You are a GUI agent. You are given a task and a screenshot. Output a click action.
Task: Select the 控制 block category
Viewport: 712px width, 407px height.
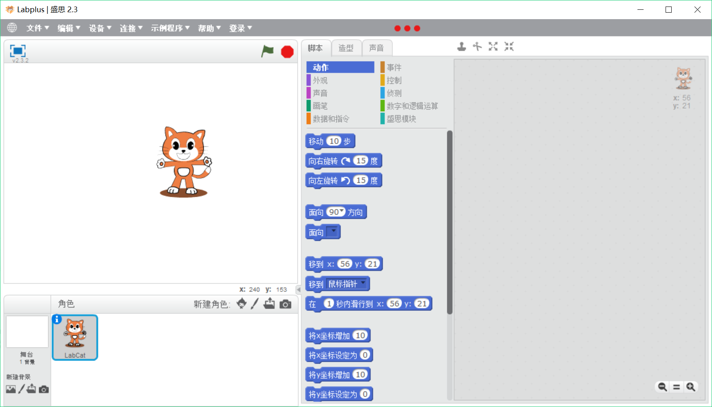[394, 80]
